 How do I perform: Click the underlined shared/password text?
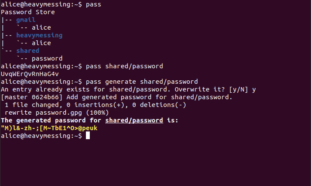(x=134, y=120)
